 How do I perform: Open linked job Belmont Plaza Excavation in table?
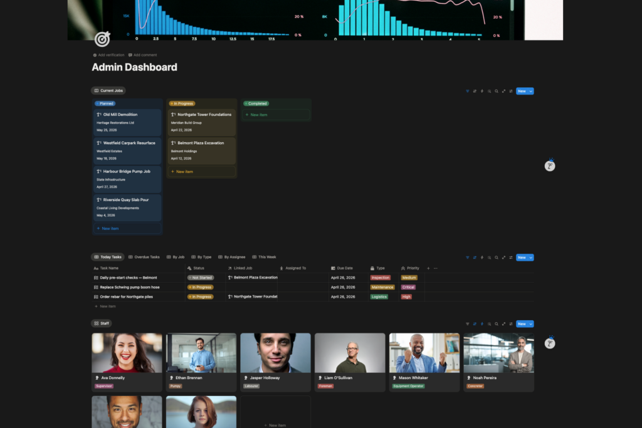(x=253, y=278)
